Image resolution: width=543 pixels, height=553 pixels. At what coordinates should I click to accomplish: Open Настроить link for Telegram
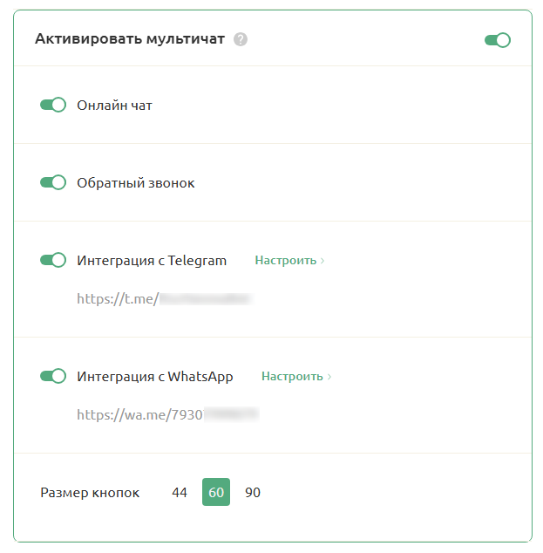point(285,260)
